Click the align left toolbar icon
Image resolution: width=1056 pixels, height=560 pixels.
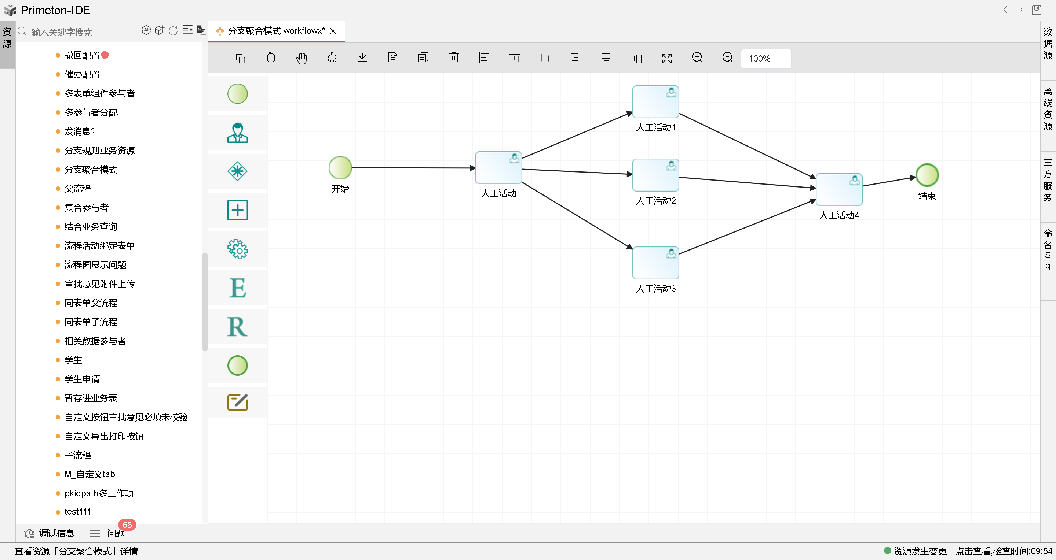484,58
